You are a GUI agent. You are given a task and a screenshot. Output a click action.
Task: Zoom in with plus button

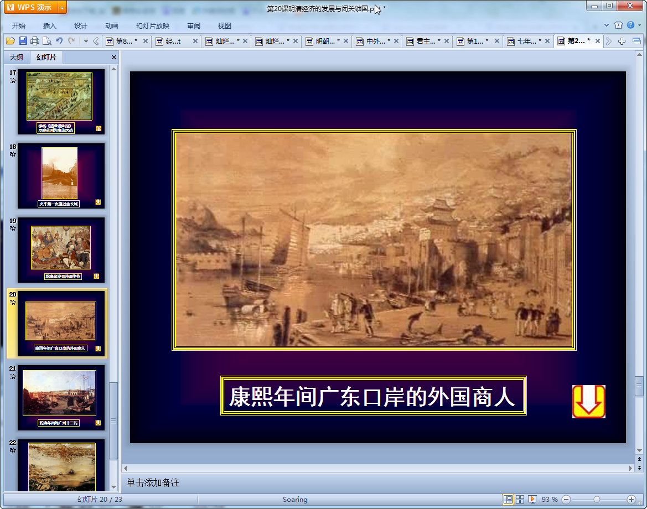click(631, 500)
